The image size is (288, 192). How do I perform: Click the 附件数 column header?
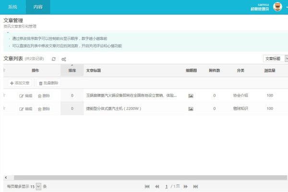[215, 71]
